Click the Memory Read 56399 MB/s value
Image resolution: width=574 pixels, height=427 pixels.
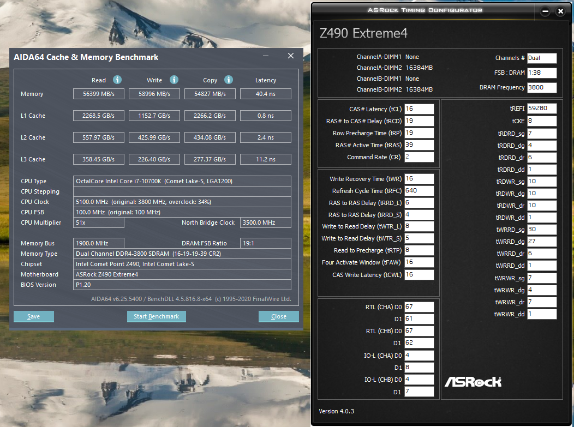(x=98, y=94)
